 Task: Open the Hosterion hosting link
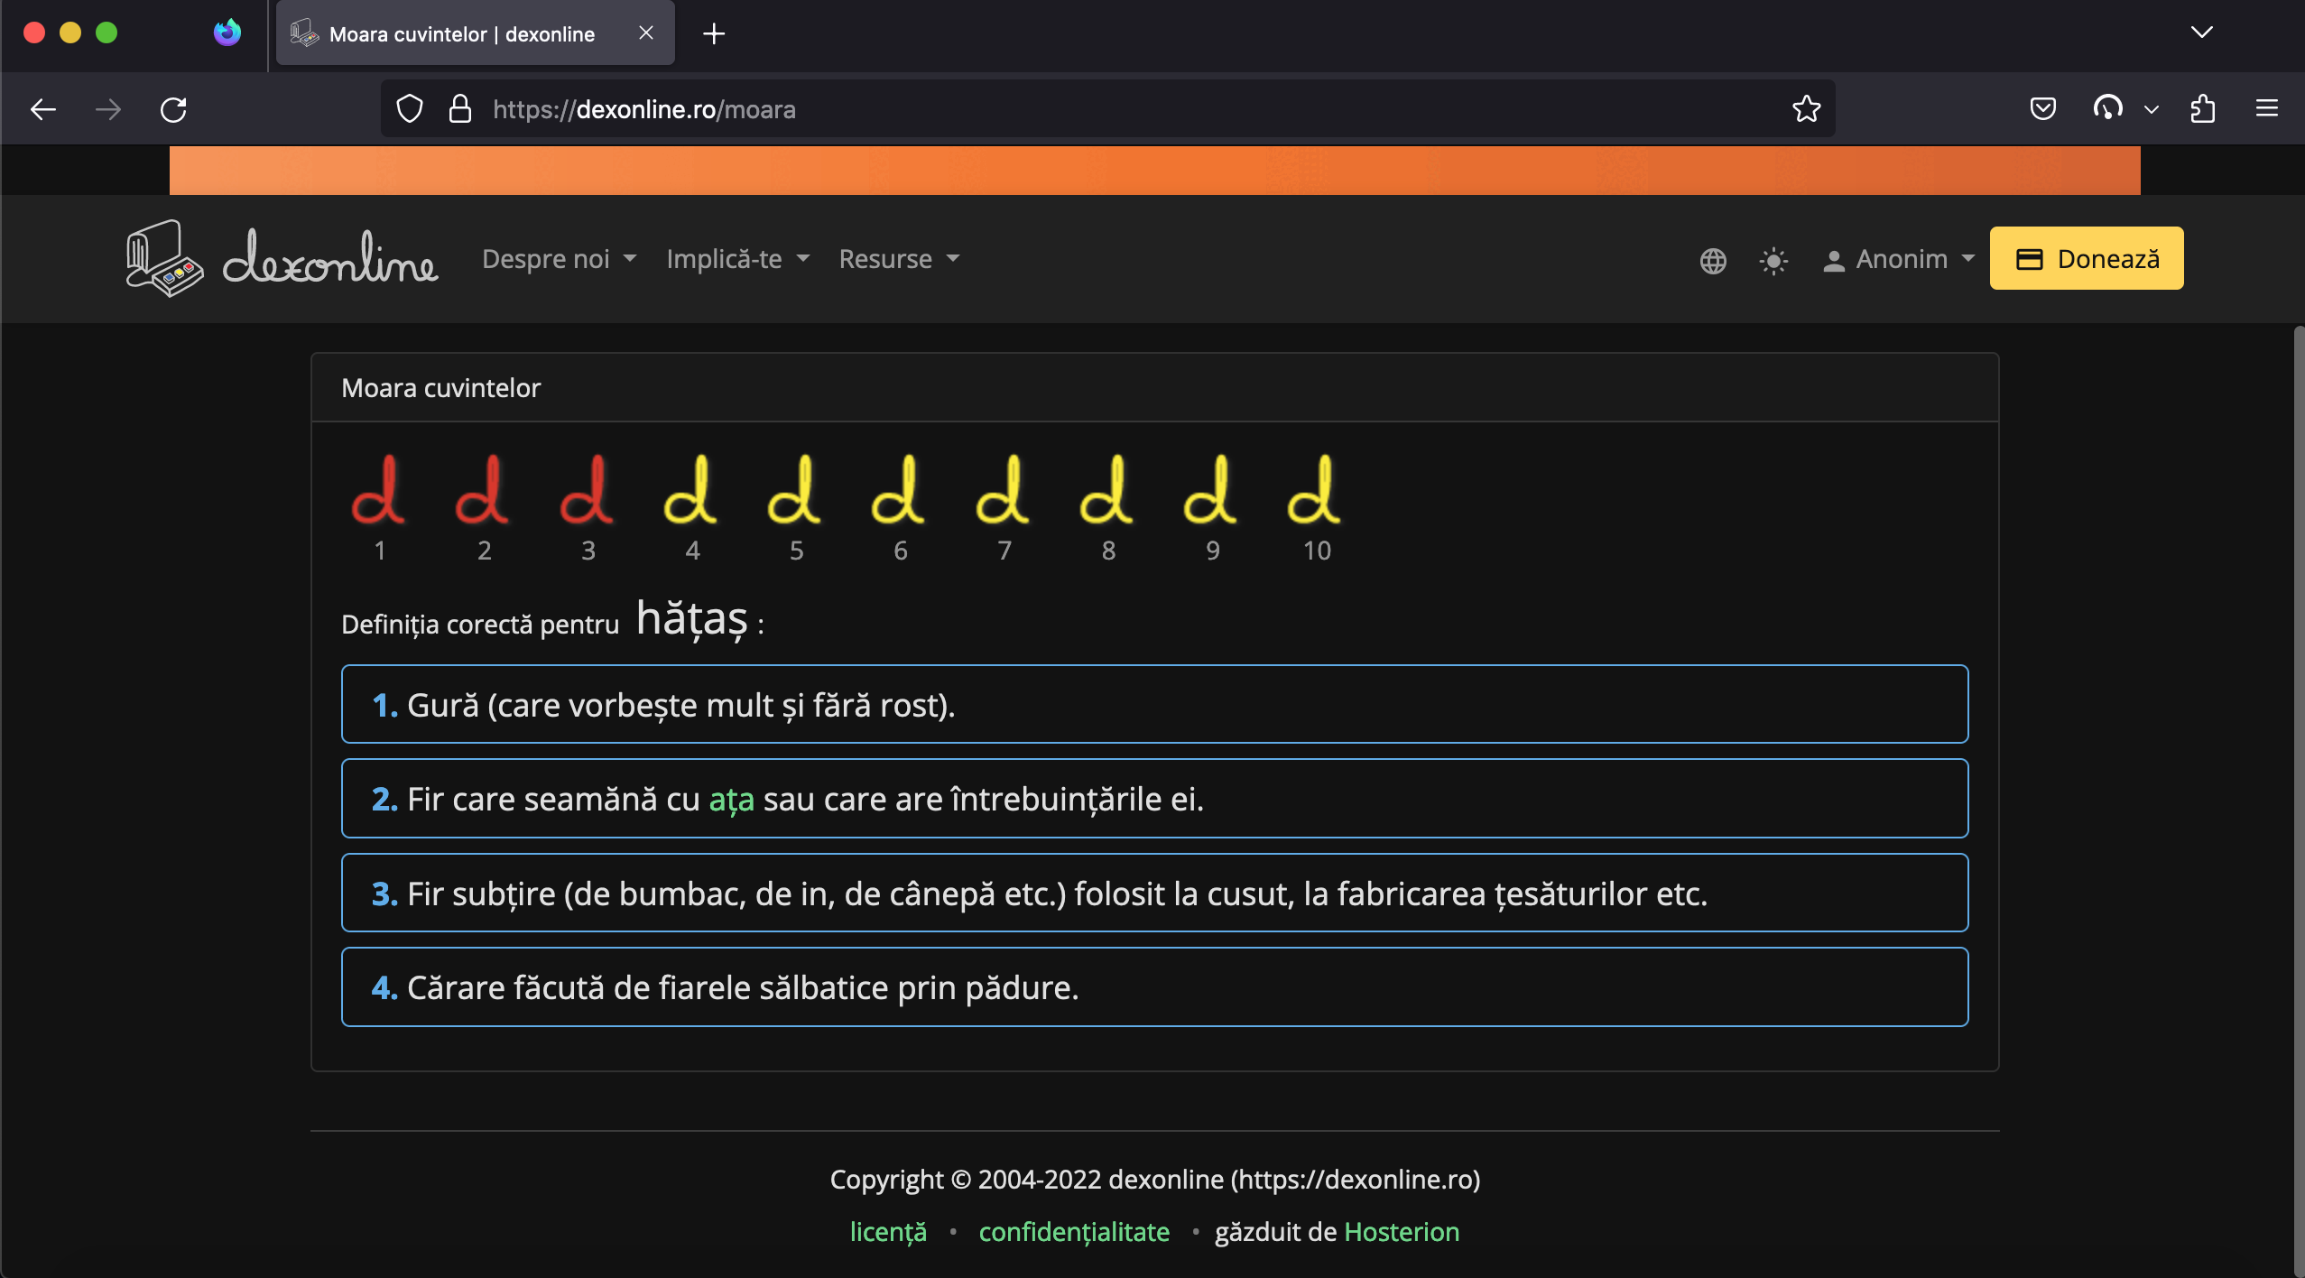click(x=1401, y=1231)
